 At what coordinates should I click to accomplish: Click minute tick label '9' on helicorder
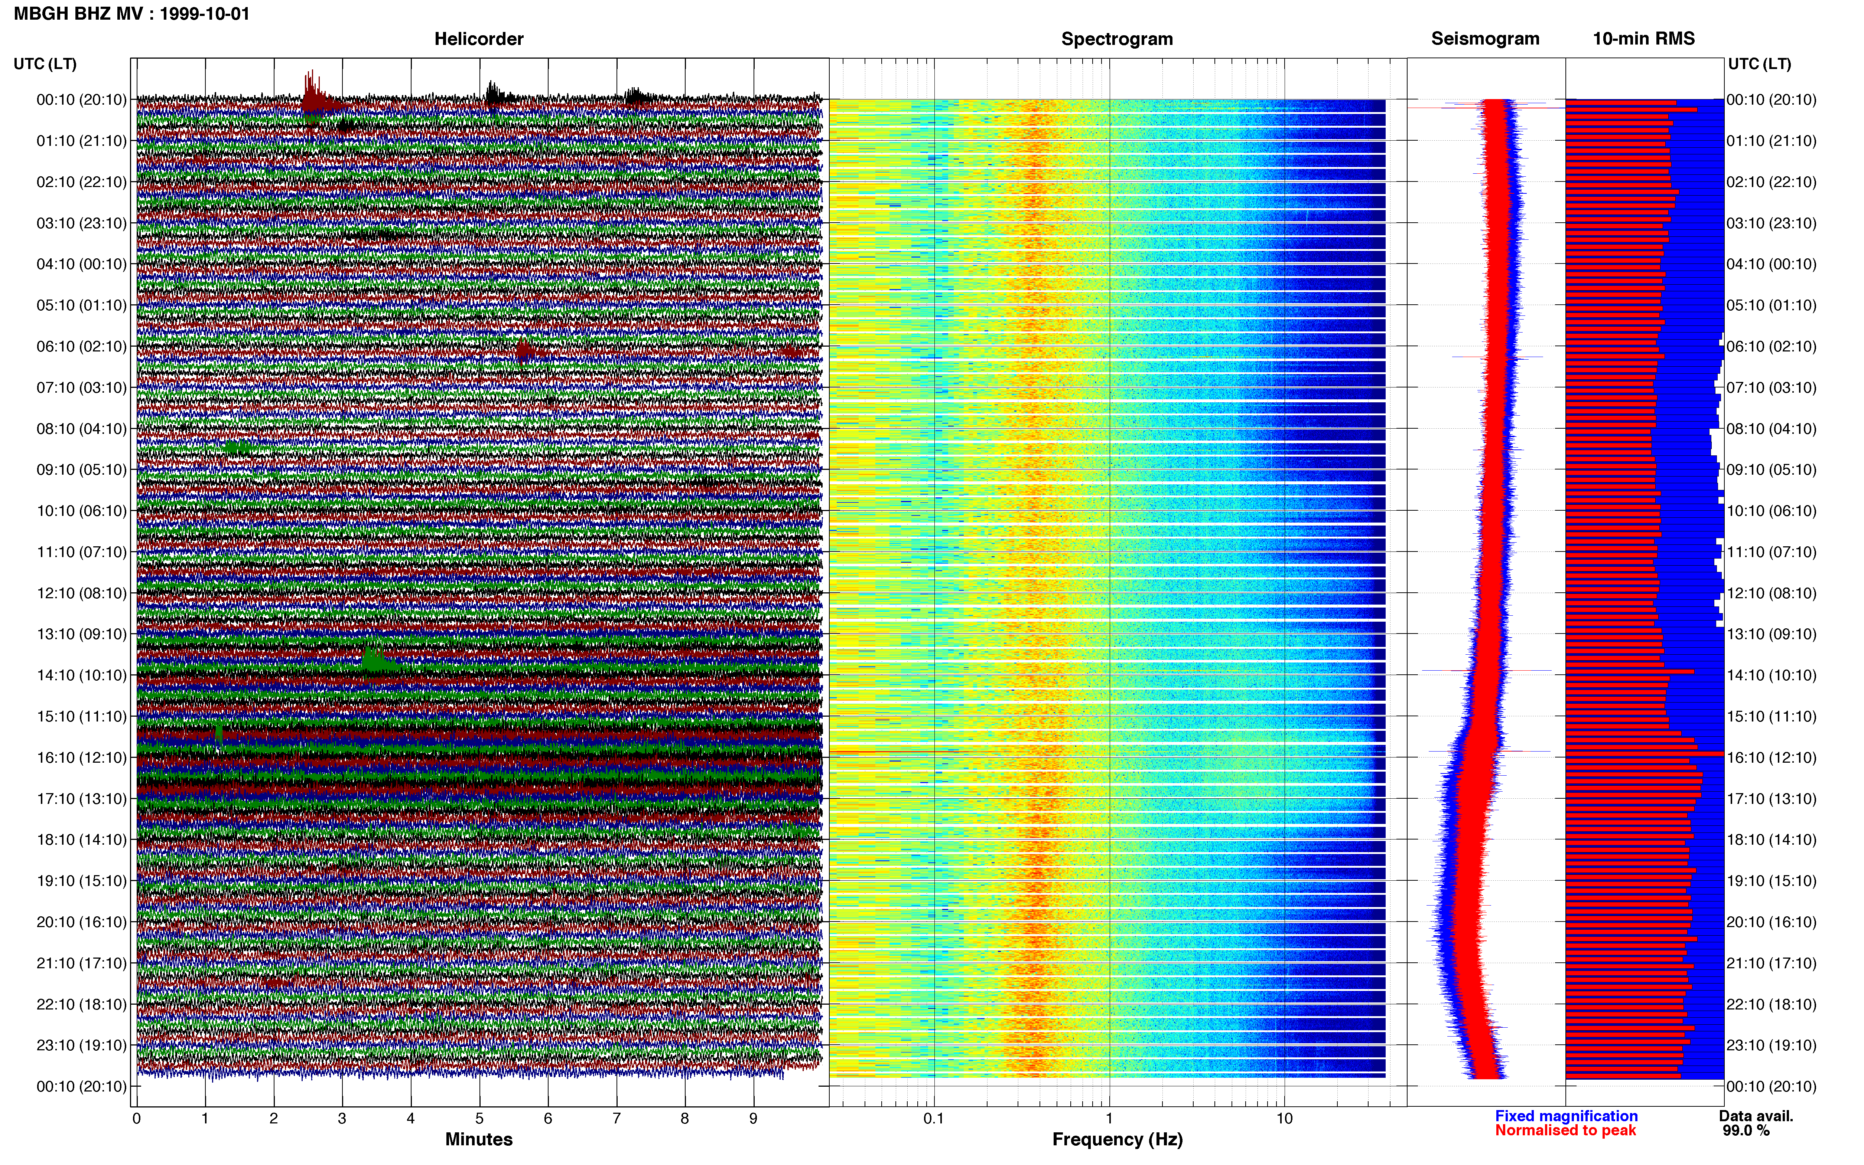click(x=753, y=1118)
